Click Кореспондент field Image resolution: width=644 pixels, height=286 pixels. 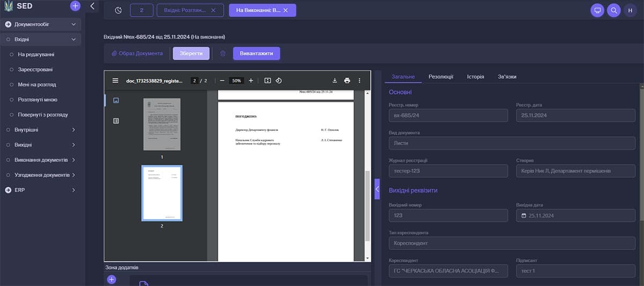click(448, 270)
